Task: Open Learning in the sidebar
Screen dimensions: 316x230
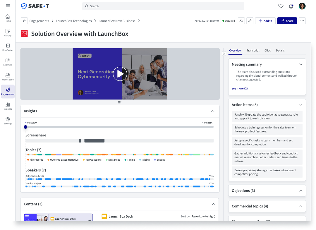Action: point(8,62)
